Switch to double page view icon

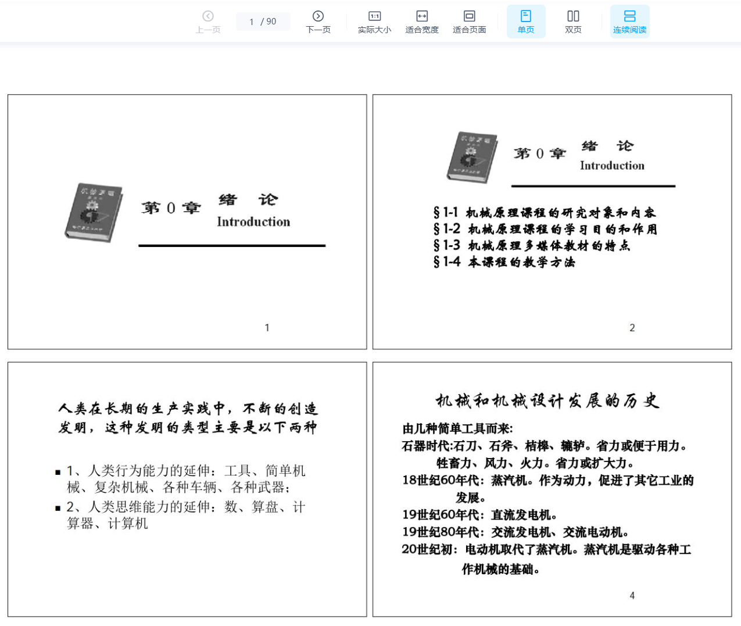tap(573, 16)
